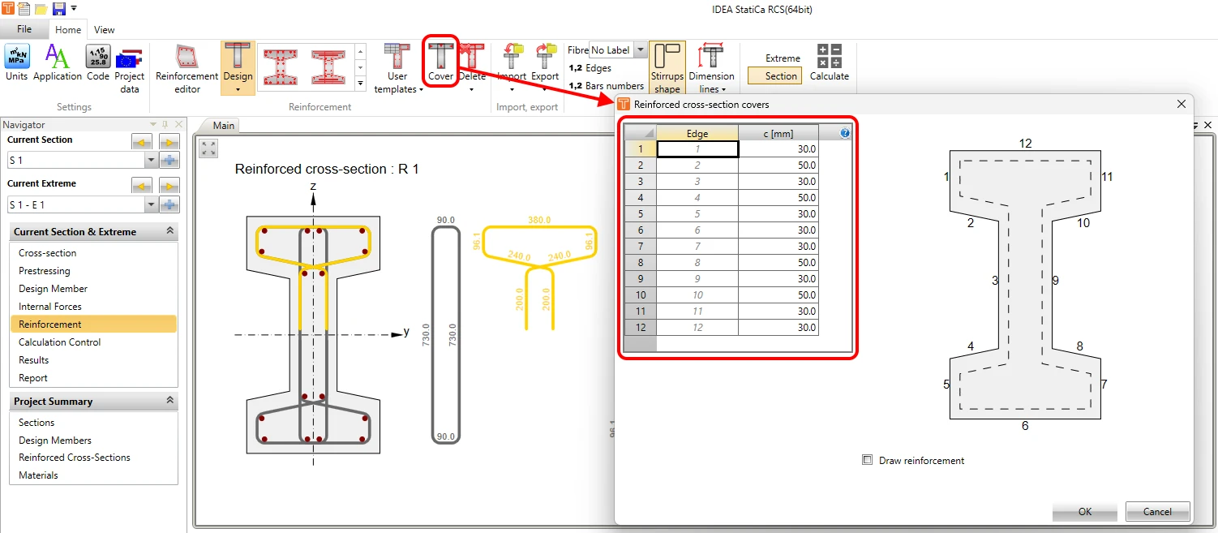Screen dimensions: 1218x533
Task: Edit cover value for edge 2
Action: [x=778, y=165]
